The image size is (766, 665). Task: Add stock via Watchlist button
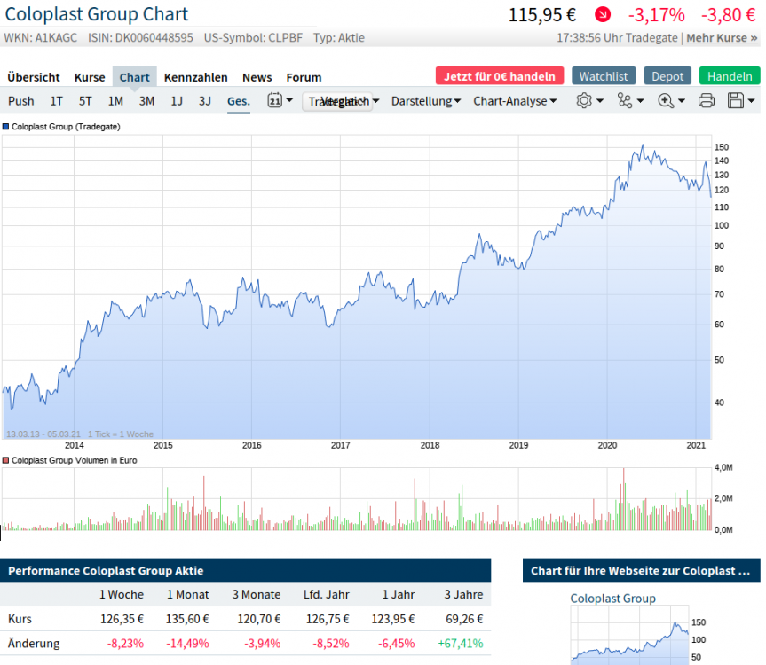point(604,76)
